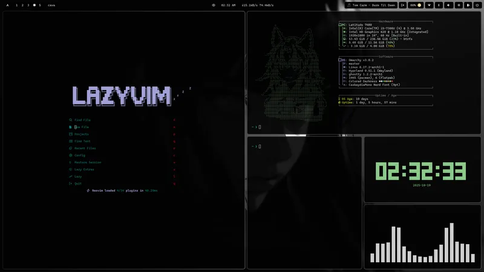The height and width of the screenshot is (272, 484).
Task: Click the shortcut key beside Find File
Action: (x=174, y=120)
